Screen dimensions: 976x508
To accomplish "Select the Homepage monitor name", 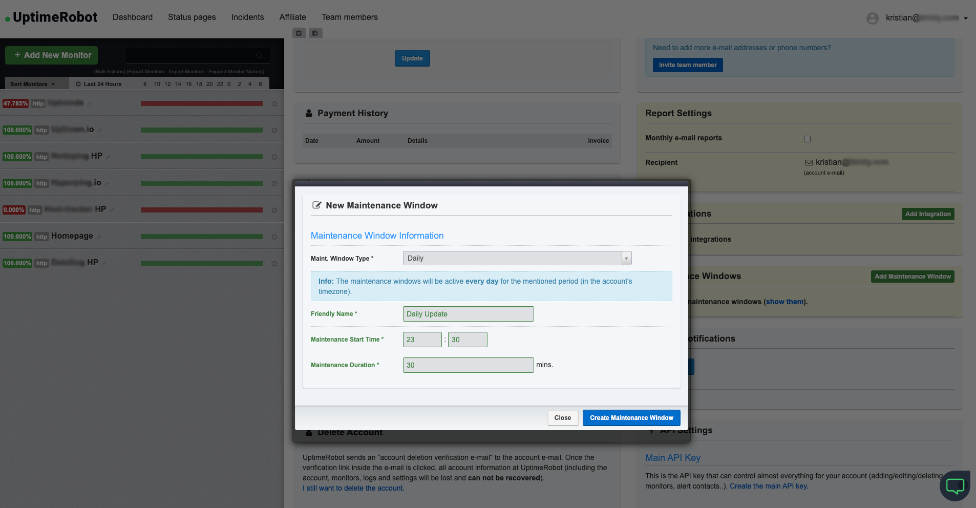I will pos(72,236).
